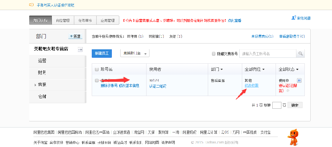
Task: Click the 使用中 status text
Action: pyautogui.click(x=284, y=80)
